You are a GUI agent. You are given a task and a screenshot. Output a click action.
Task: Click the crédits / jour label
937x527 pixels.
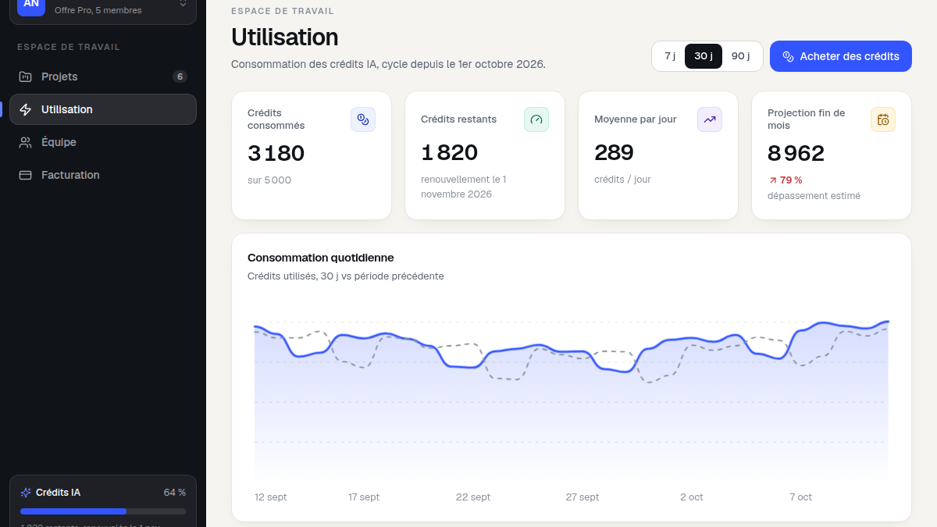click(x=622, y=180)
